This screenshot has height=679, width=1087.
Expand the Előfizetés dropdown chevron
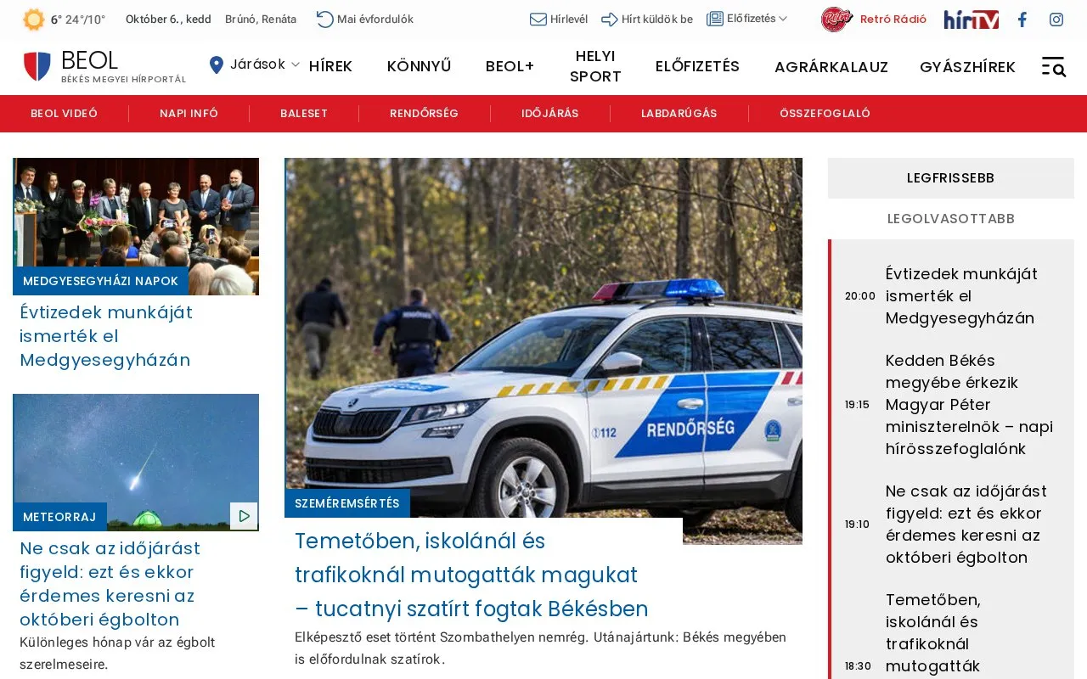click(783, 19)
